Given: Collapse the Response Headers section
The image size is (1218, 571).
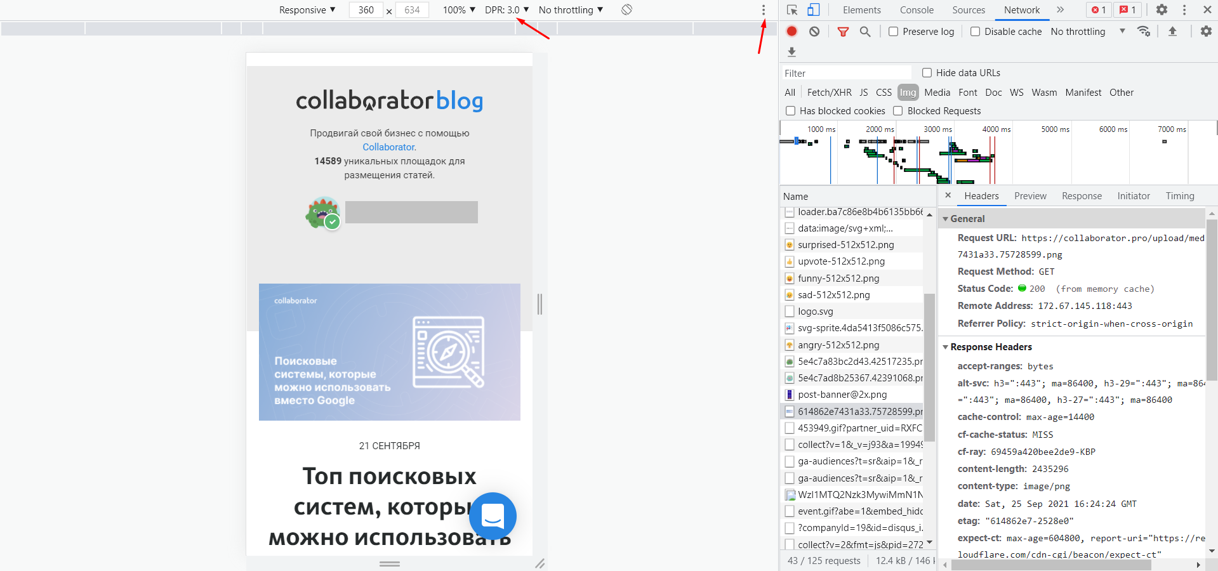Looking at the screenshot, I should (x=946, y=347).
